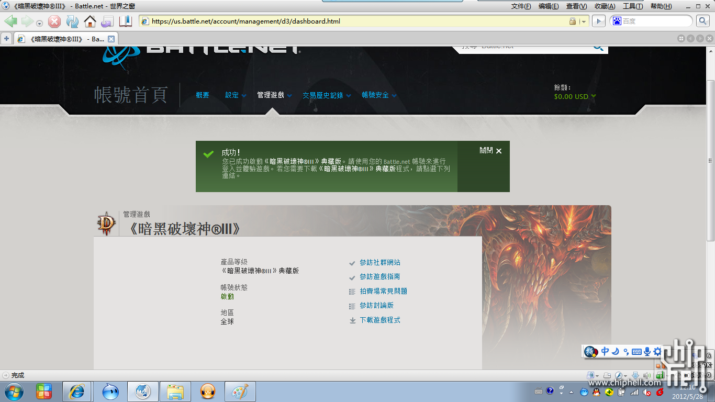Expand the 設定 dropdown menu
The width and height of the screenshot is (715, 402).
click(x=236, y=95)
